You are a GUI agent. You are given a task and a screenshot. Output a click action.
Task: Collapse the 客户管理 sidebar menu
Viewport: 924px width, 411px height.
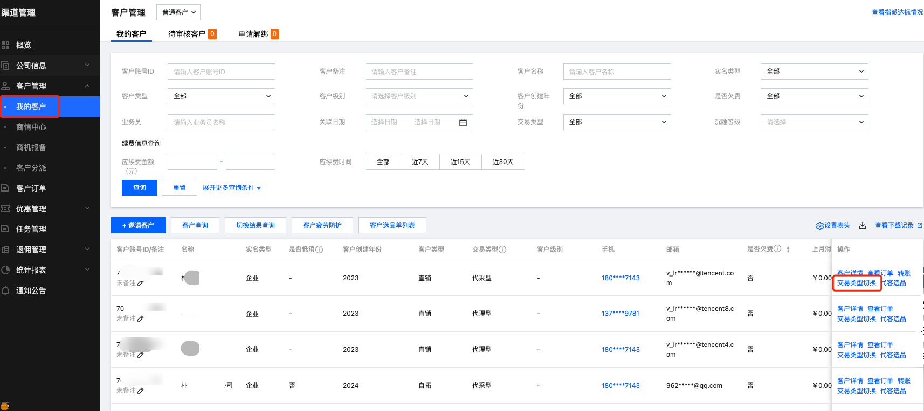coord(87,86)
